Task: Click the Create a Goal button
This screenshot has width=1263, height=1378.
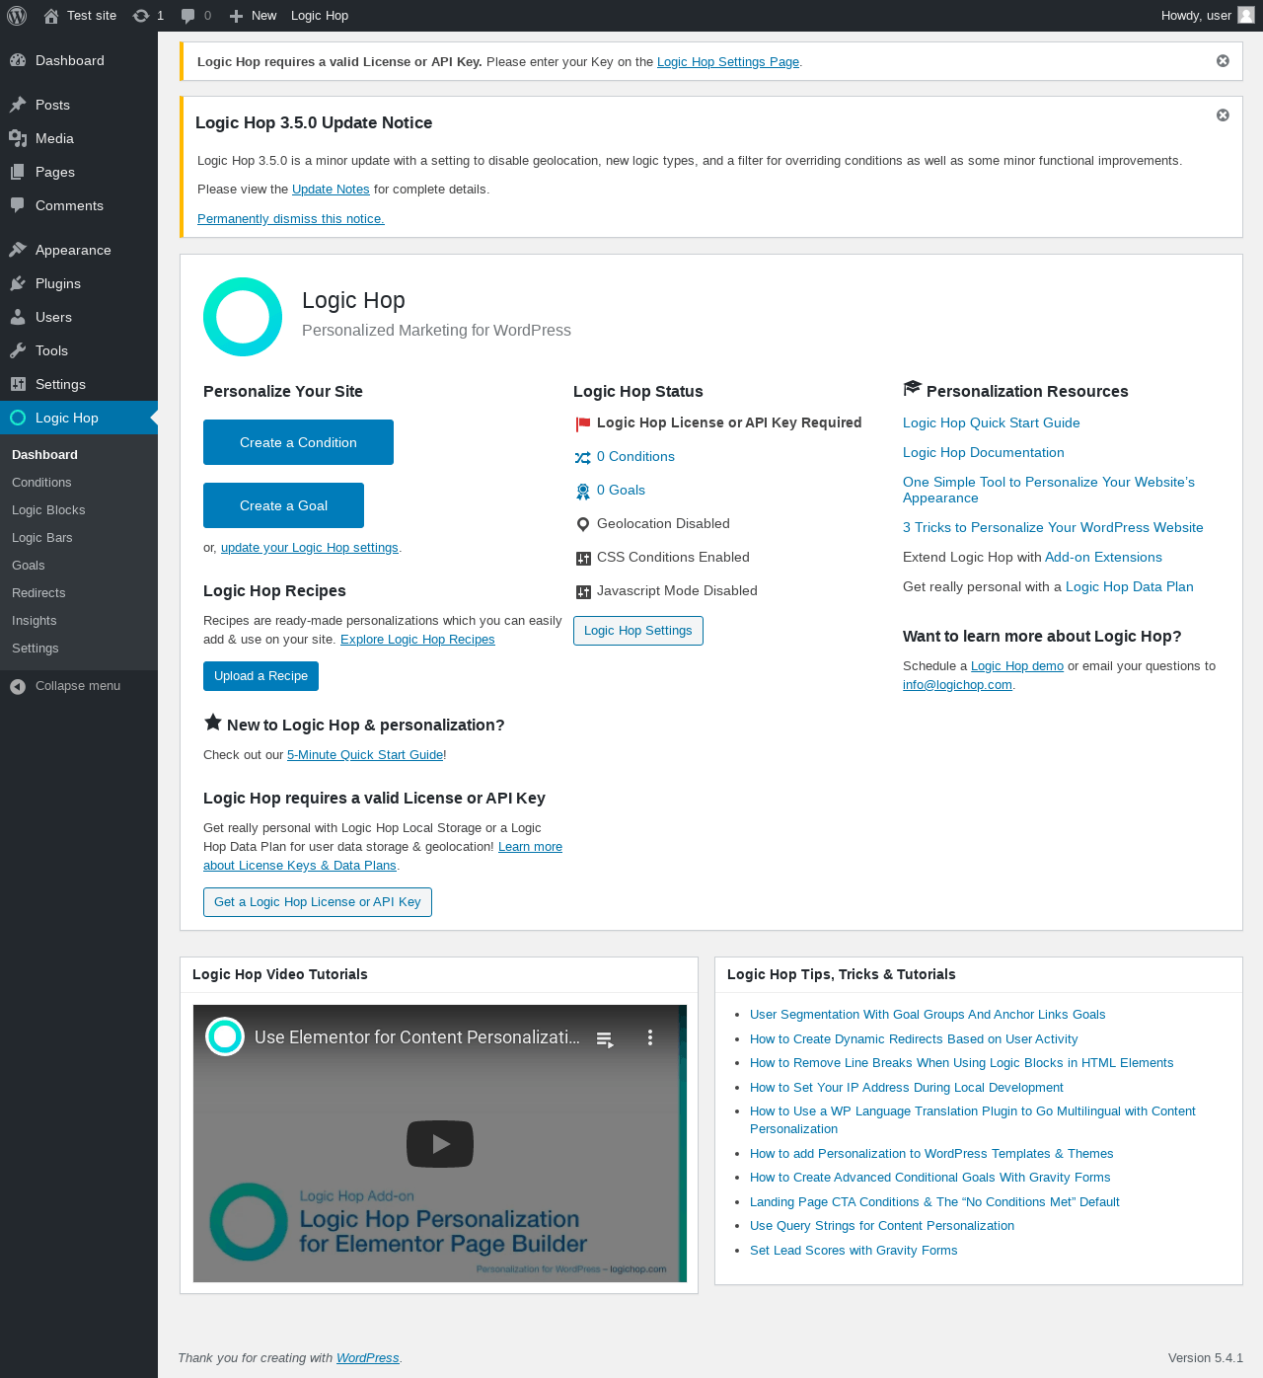Action: coord(283,505)
